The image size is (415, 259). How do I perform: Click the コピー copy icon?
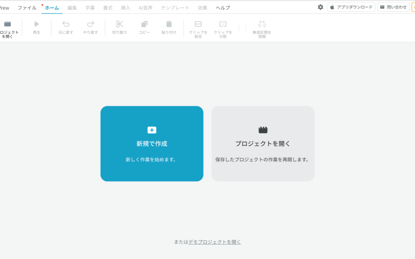(x=145, y=24)
